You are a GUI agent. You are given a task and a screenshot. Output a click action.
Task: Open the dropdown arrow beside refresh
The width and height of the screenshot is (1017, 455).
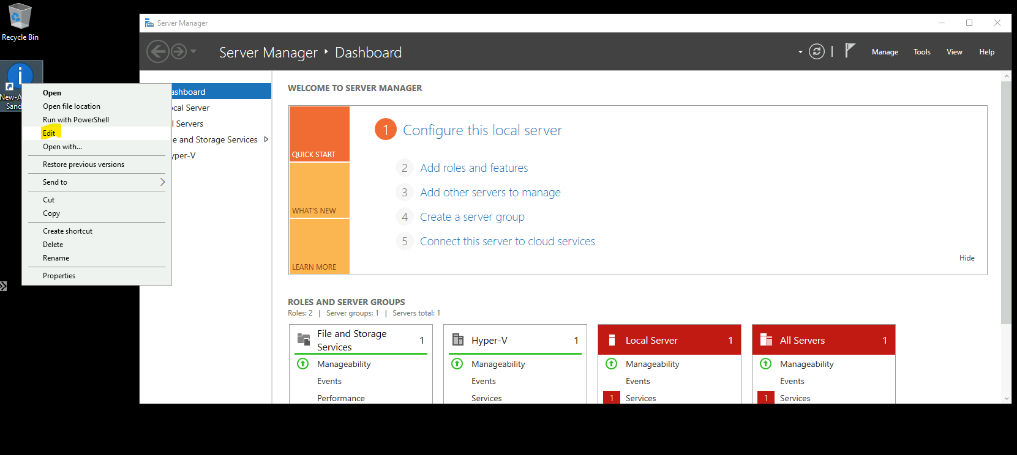click(x=800, y=52)
